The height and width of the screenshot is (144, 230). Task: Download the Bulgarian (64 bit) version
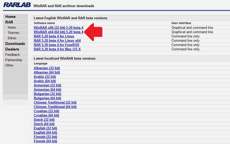pyautogui.click(x=48, y=98)
